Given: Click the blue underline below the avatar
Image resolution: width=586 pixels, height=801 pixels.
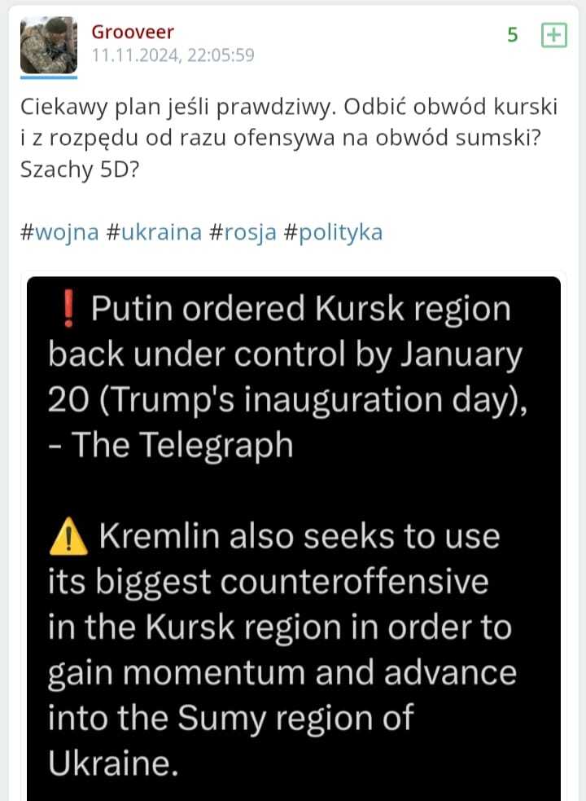Looking at the screenshot, I should [48, 77].
